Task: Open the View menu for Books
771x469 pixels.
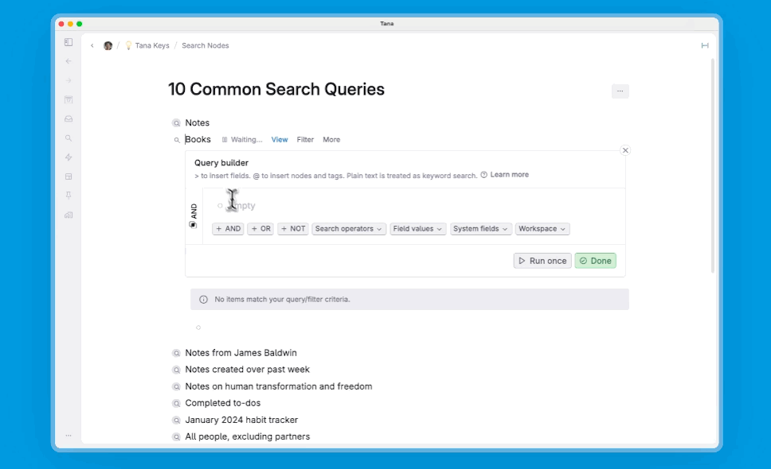Action: [x=280, y=140]
